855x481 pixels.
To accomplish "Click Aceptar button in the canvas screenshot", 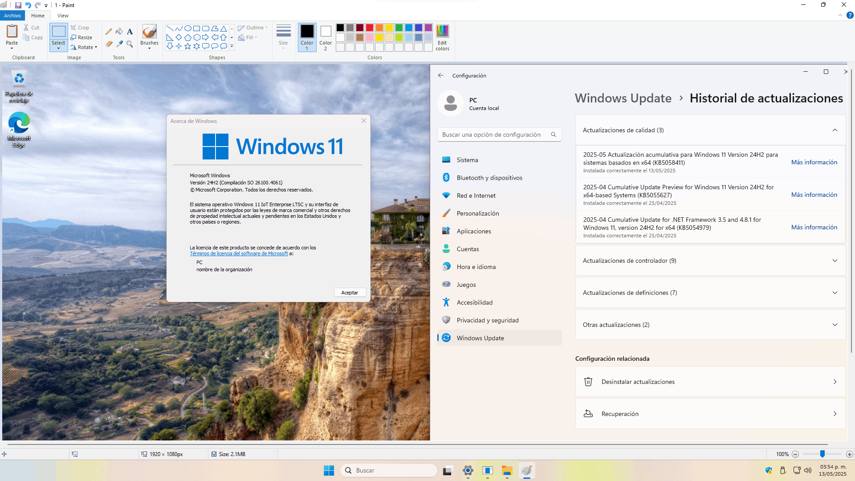I will pyautogui.click(x=350, y=293).
